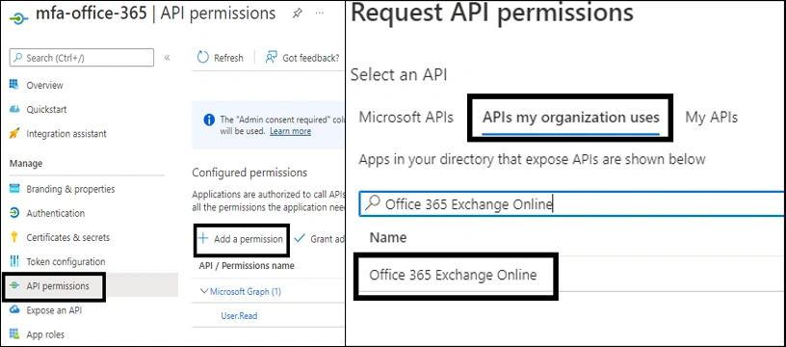Image resolution: width=786 pixels, height=347 pixels.
Task: Open the User.Read permission
Action: 239,315
